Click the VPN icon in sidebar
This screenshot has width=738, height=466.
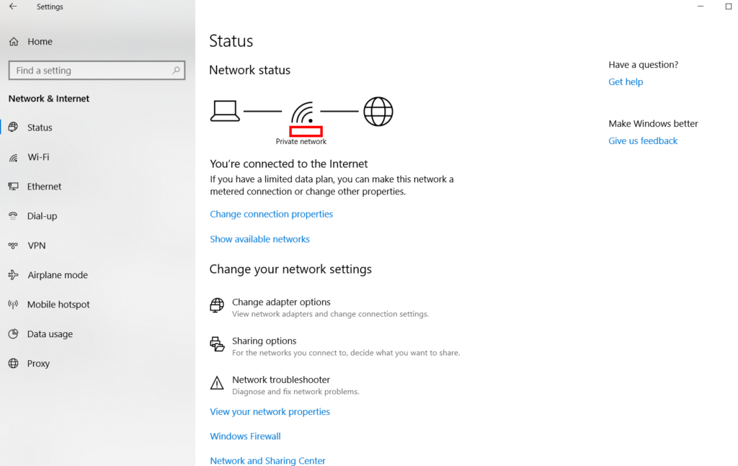[13, 246]
